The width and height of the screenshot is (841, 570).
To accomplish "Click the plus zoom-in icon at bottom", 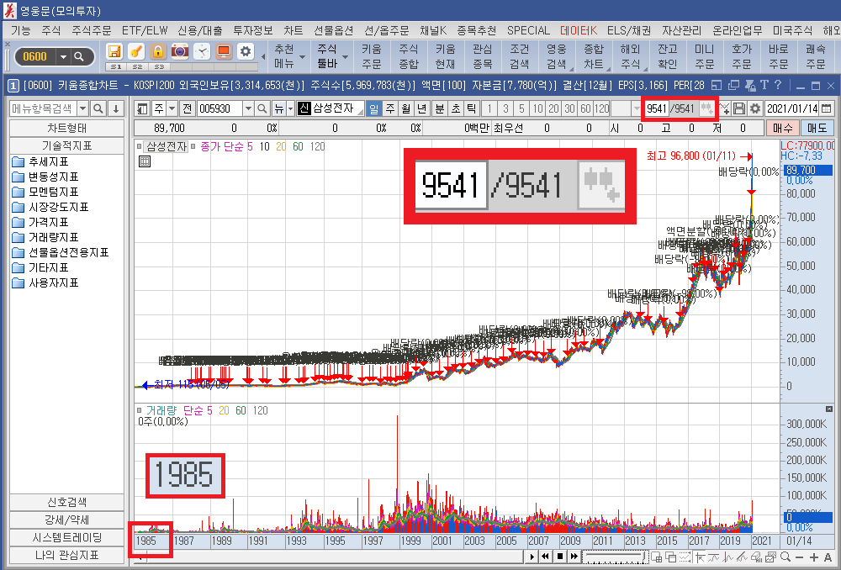I will [x=813, y=557].
